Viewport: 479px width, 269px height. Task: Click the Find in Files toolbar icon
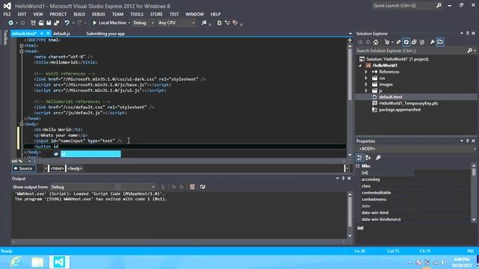point(204,23)
